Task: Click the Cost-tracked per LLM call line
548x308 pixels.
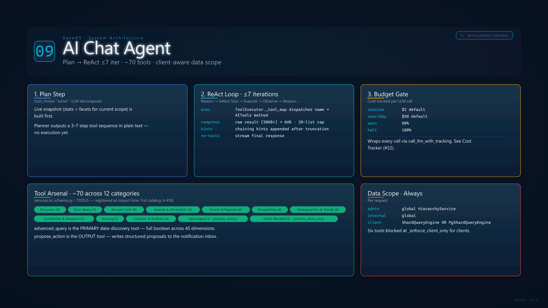Action: [390, 101]
